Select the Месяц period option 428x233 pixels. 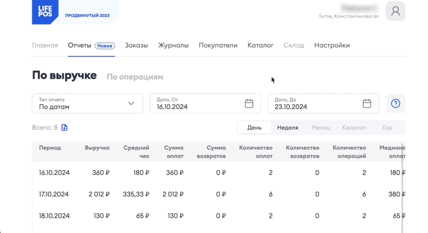point(321,127)
